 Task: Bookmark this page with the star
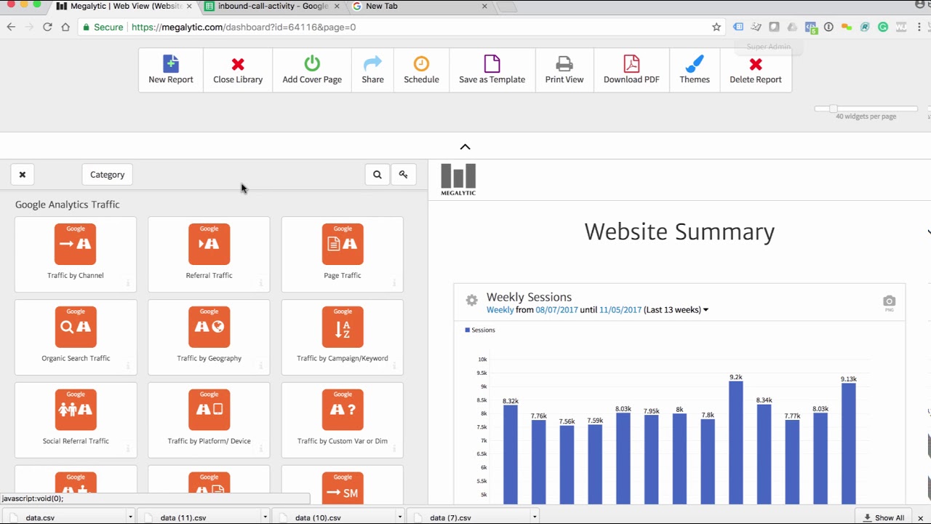coord(716,27)
